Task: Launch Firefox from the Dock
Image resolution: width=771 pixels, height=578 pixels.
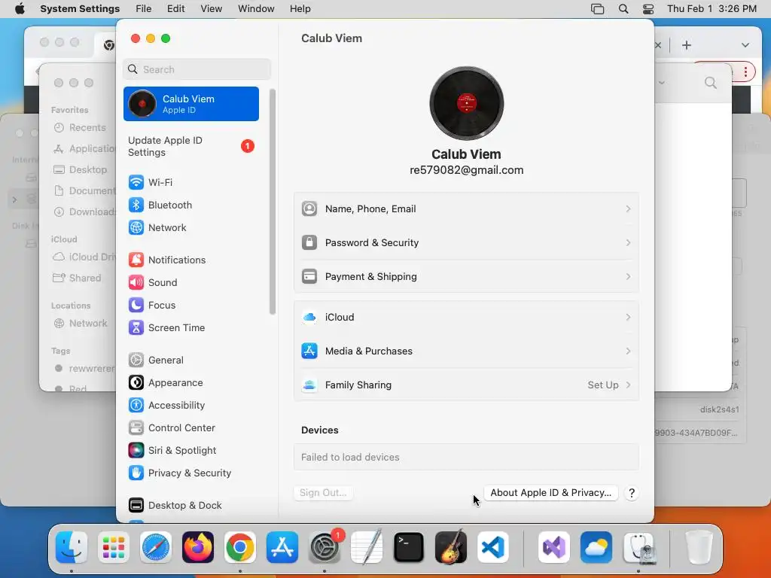Action: point(198,547)
